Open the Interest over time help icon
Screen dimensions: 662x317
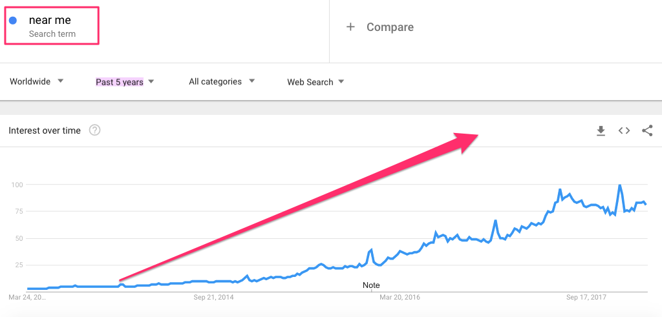(94, 130)
